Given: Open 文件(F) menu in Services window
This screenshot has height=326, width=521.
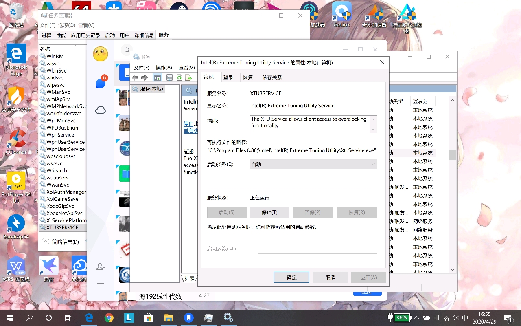Looking at the screenshot, I should pos(142,68).
